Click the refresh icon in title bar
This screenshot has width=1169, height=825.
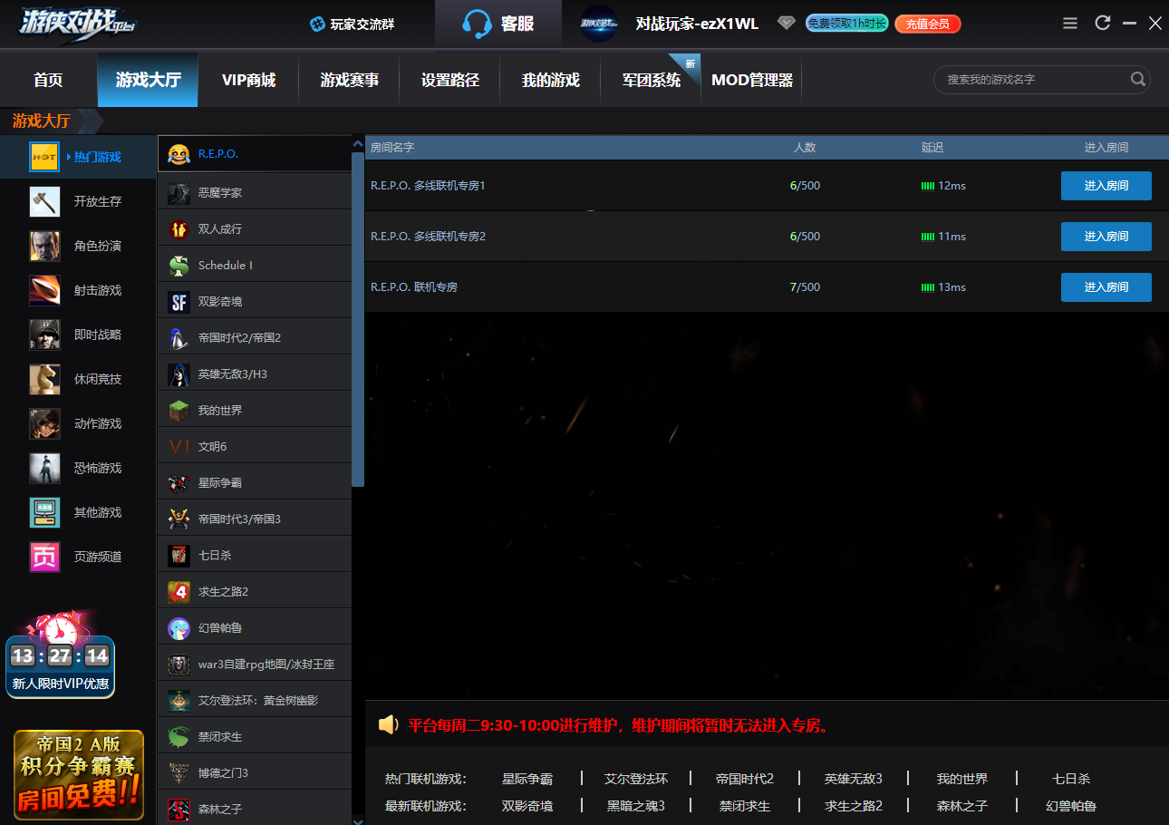tap(1103, 24)
